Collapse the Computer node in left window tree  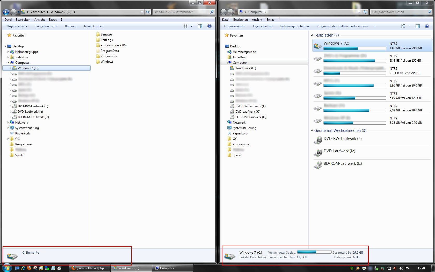point(8,63)
